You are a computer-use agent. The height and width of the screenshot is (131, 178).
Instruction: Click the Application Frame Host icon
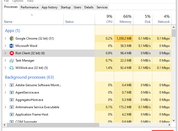[x=12, y=114]
